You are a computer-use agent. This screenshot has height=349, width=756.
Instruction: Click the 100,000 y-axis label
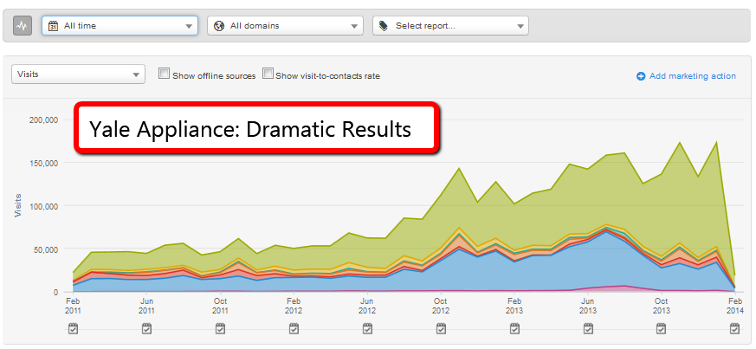pyautogui.click(x=44, y=206)
